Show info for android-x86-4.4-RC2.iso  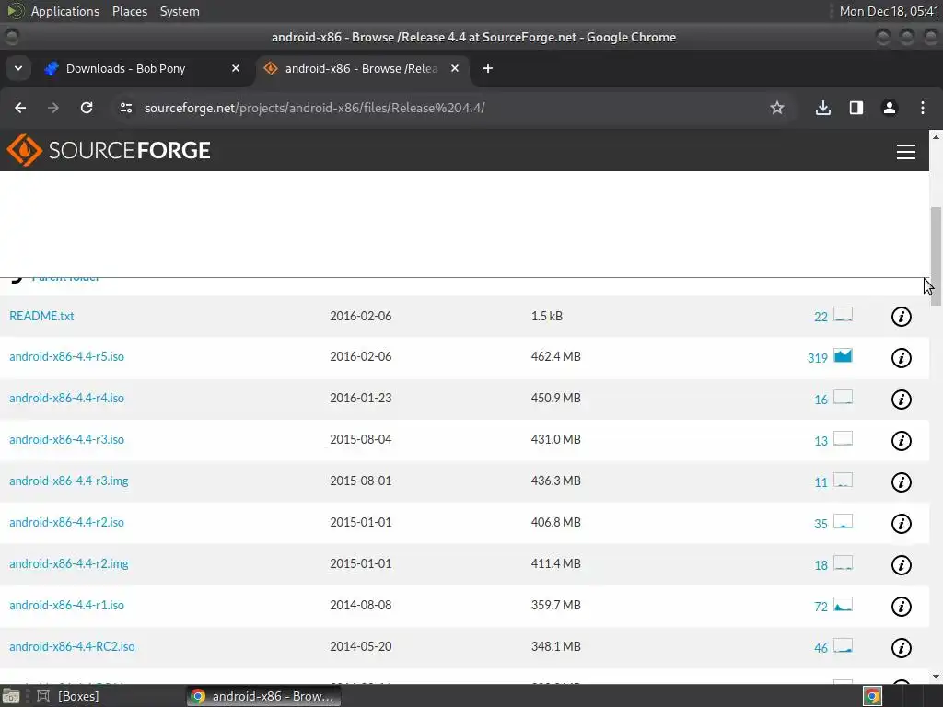901,648
